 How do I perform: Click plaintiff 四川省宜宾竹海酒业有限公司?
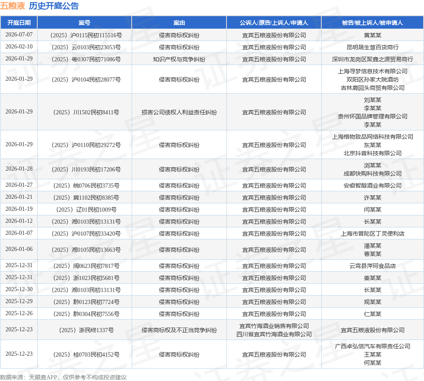click(274, 334)
